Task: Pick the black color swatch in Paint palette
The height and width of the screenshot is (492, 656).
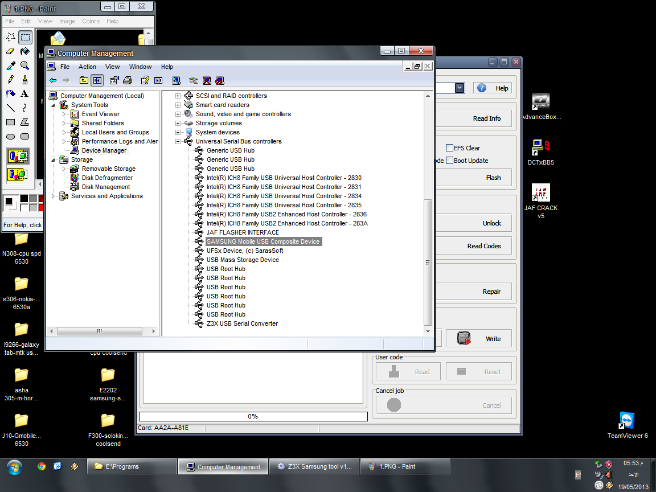Action: pyautogui.click(x=24, y=199)
